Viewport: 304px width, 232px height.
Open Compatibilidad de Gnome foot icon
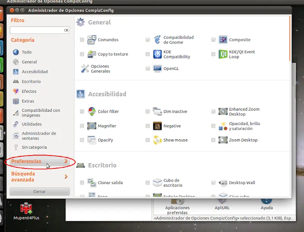(157, 40)
